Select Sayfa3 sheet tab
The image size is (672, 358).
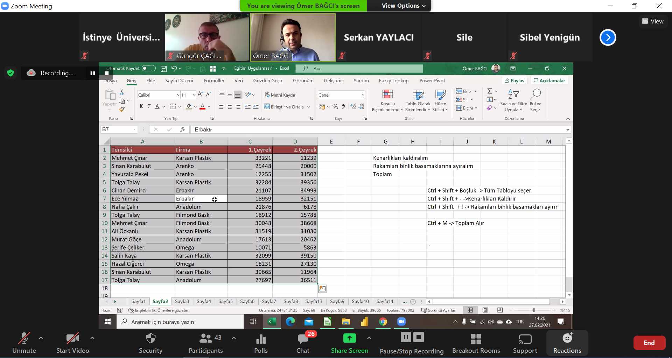coord(182,301)
